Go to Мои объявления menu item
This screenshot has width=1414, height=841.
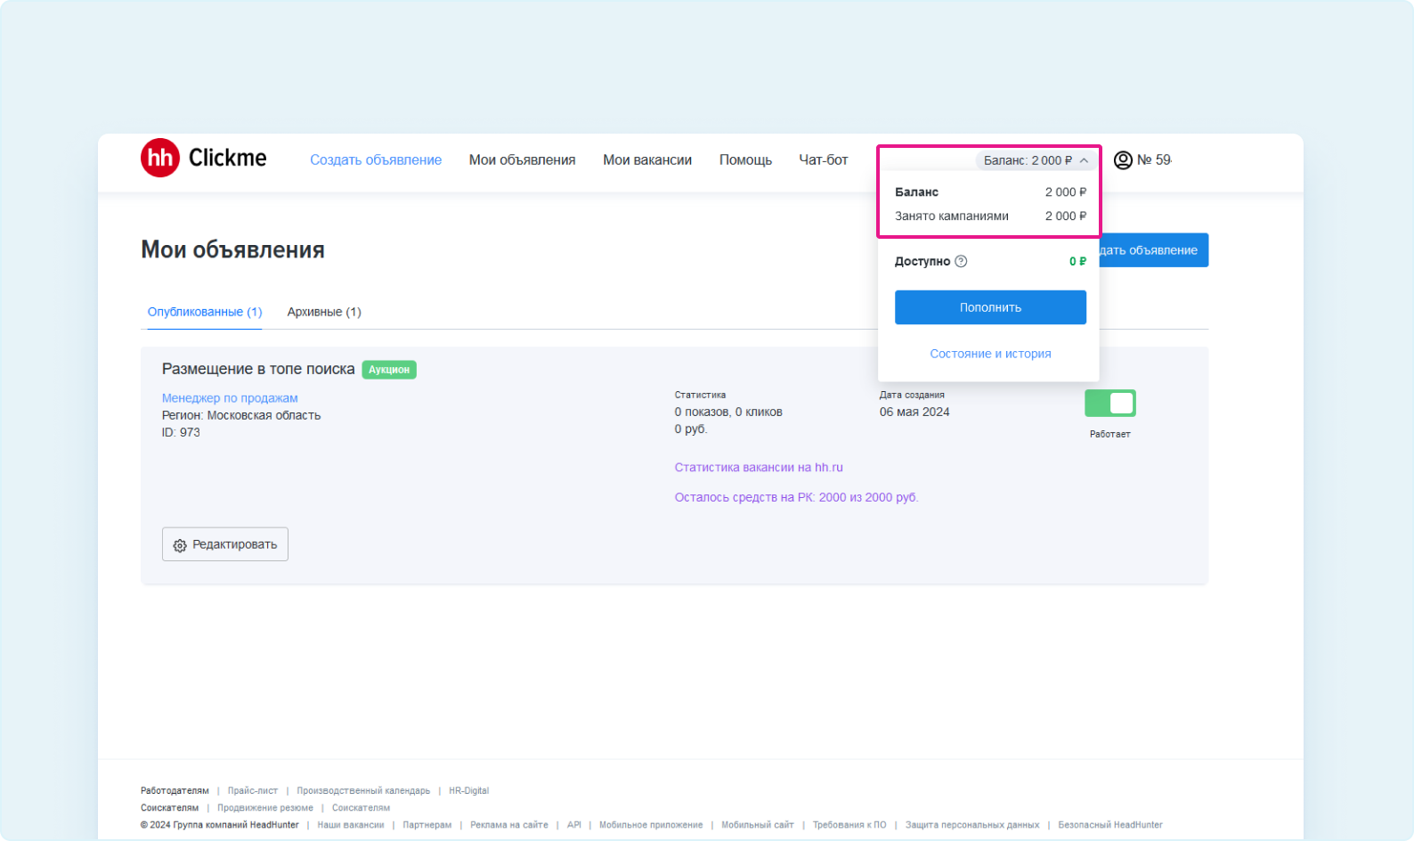click(x=522, y=160)
